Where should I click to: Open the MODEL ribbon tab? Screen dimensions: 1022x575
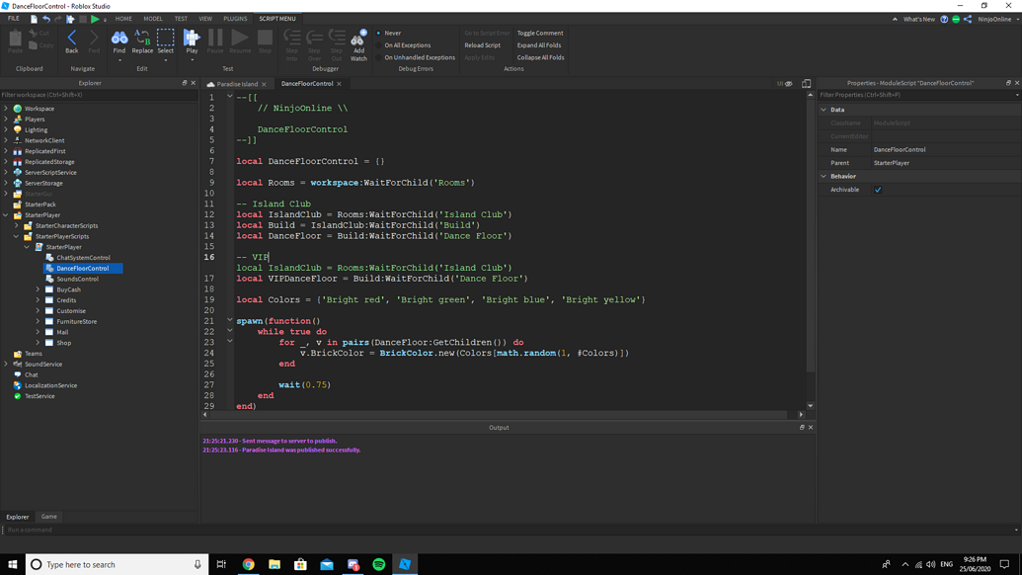click(153, 19)
